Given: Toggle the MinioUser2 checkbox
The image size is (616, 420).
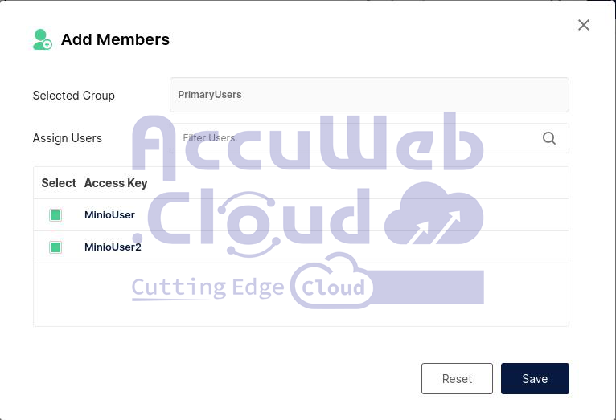Looking at the screenshot, I should [55, 247].
